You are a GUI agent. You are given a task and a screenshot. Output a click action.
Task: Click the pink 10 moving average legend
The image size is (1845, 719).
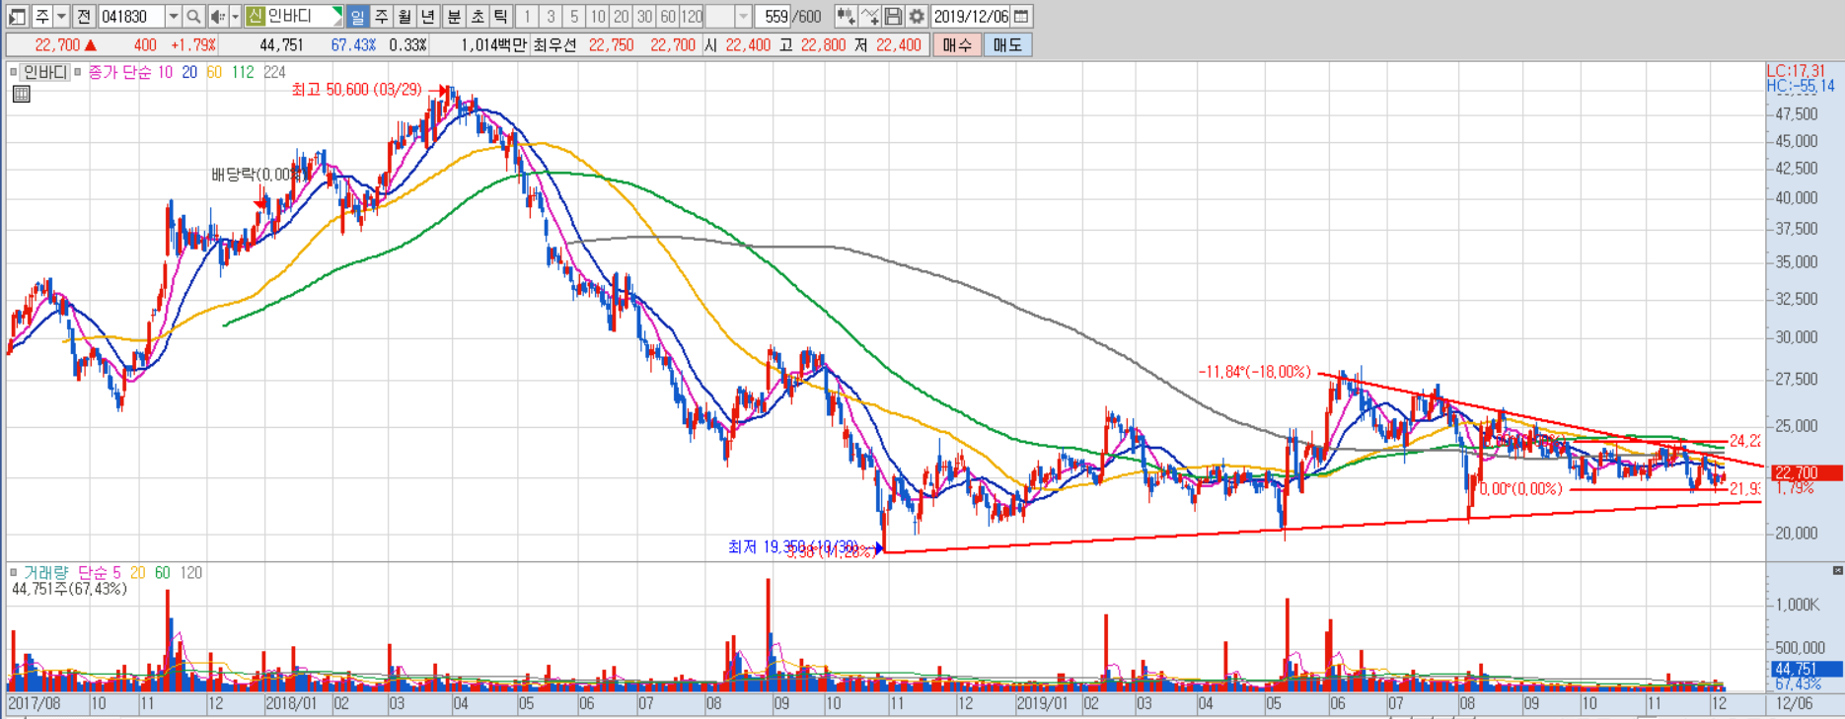point(165,72)
